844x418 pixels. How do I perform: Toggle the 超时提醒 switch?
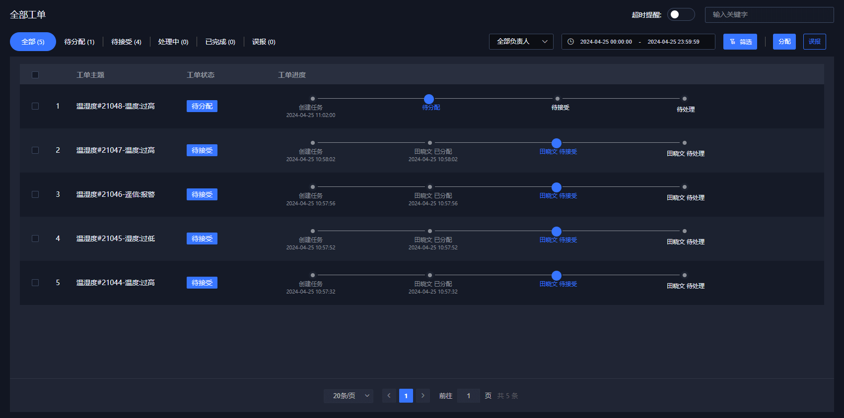(681, 14)
